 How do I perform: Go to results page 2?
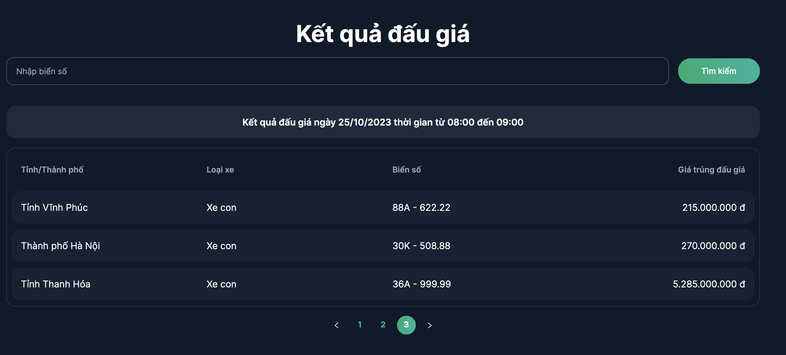[383, 325]
